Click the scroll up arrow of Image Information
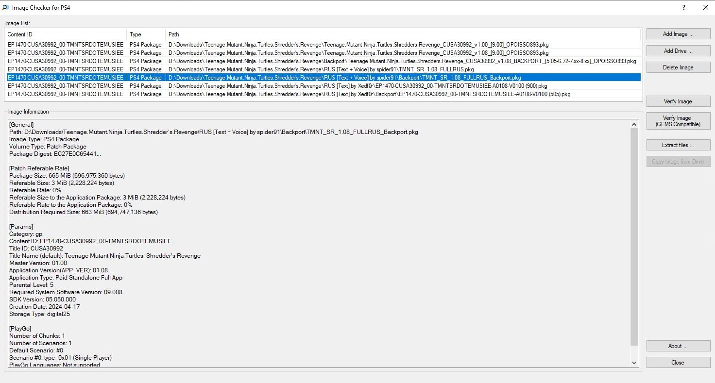Image resolution: width=715 pixels, height=383 pixels. coord(634,124)
